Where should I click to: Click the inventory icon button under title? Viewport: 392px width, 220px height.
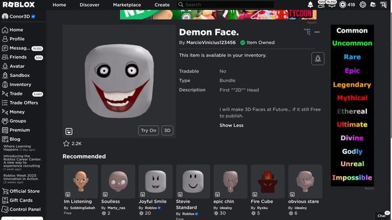coord(318,59)
